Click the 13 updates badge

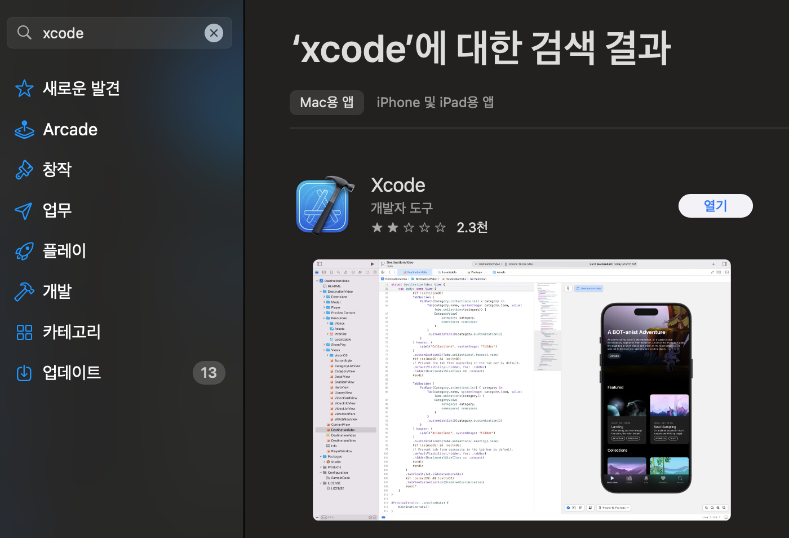(209, 373)
